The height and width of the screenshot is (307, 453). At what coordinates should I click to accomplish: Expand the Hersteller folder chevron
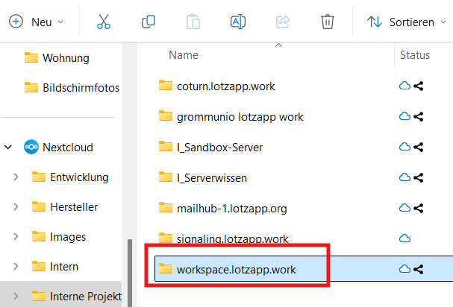point(16,207)
